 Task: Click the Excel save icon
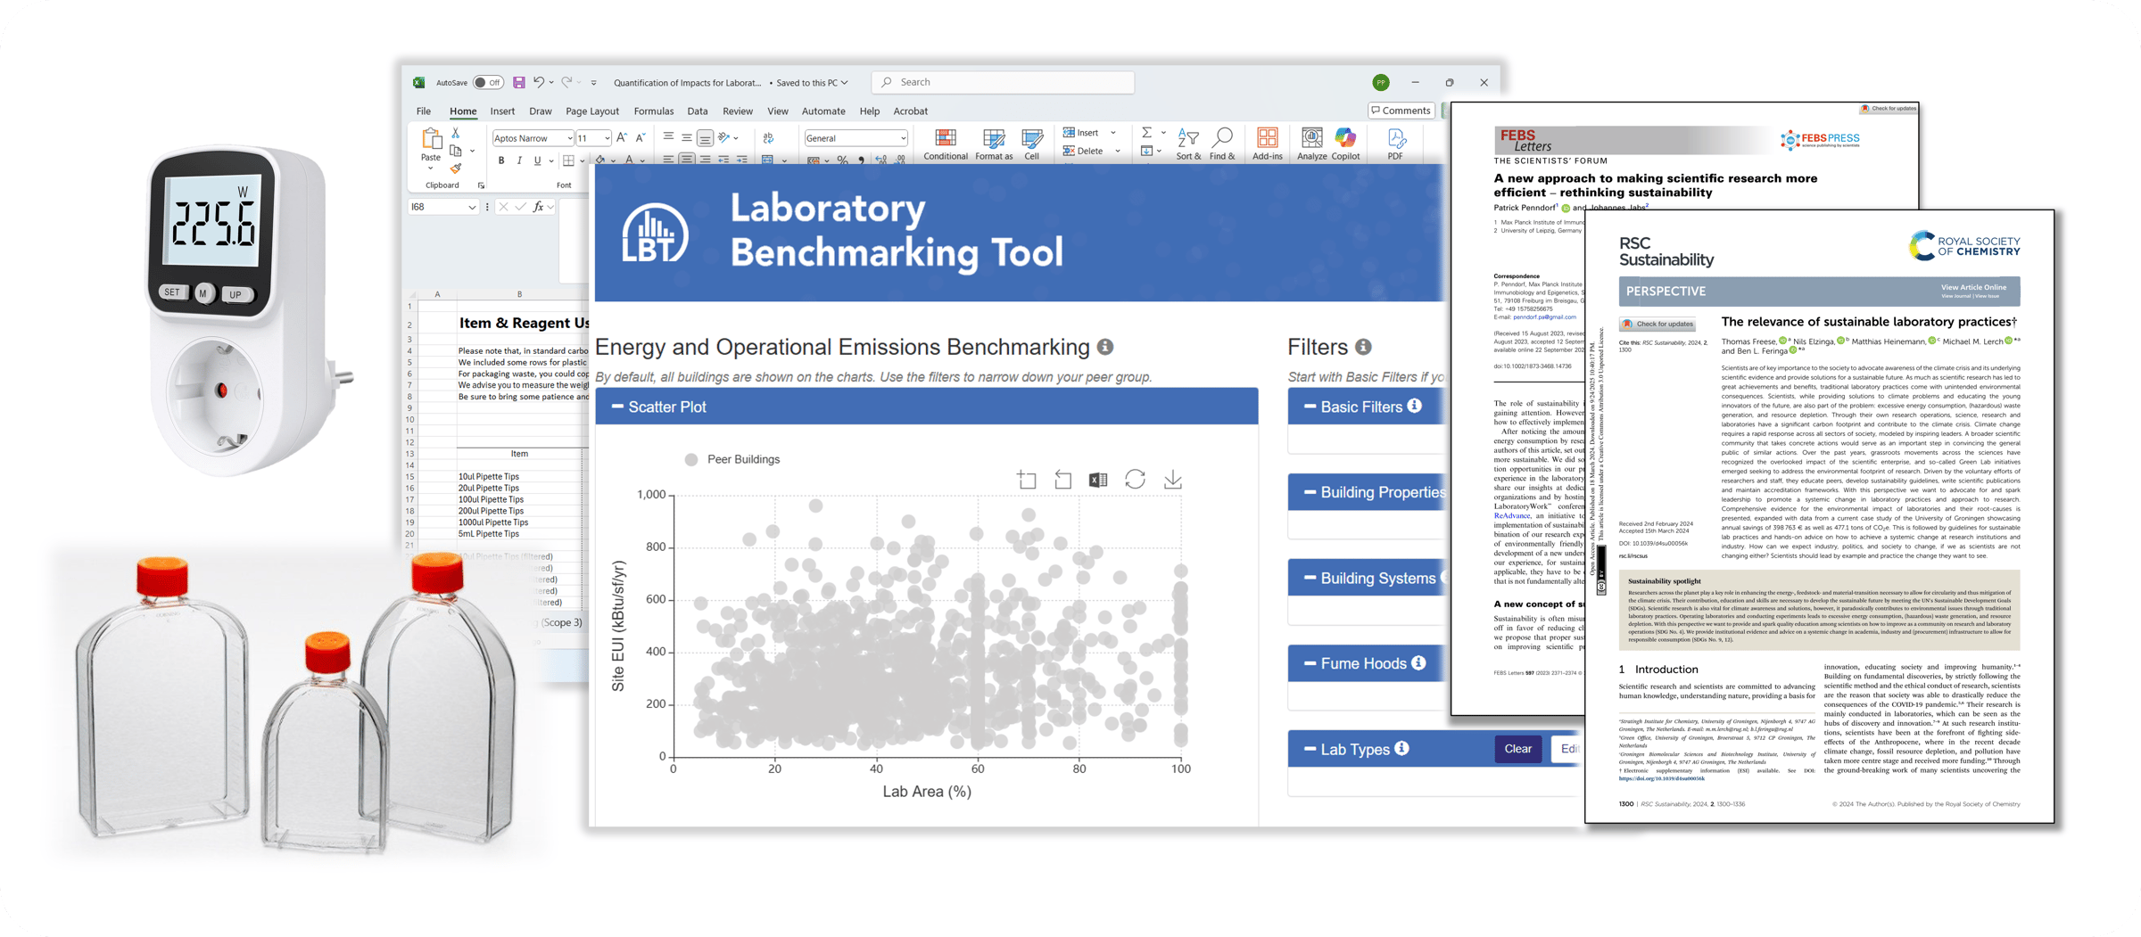(x=518, y=82)
